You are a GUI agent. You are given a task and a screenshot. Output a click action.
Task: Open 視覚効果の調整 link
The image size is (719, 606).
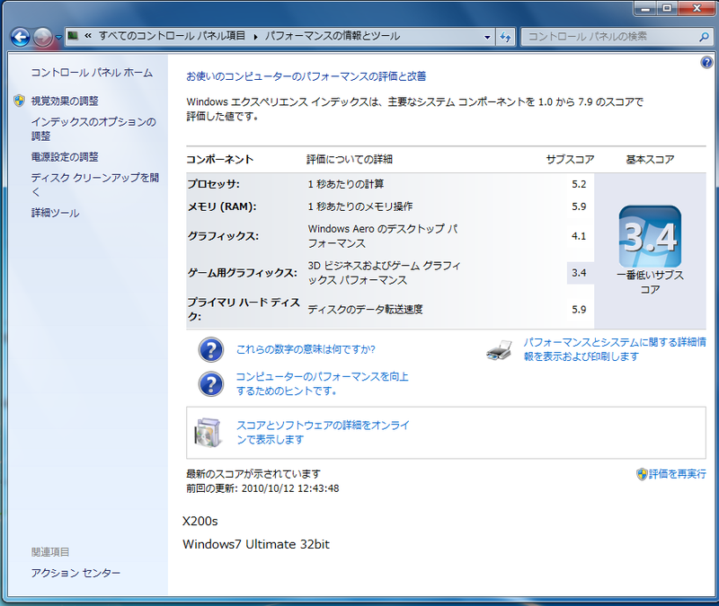coord(65,101)
